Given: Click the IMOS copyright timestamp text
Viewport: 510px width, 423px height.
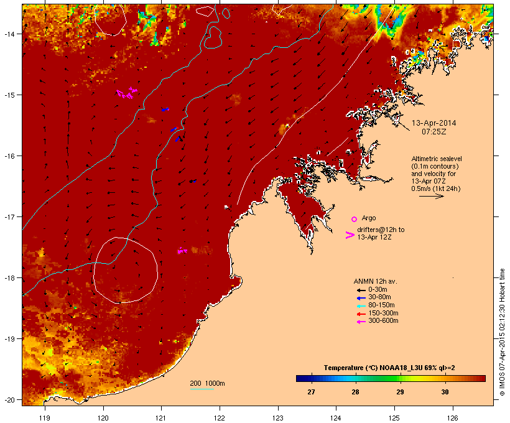Looking at the screenshot, I should [x=502, y=332].
